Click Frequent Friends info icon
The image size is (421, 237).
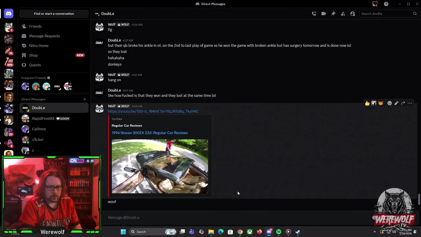(x=48, y=78)
